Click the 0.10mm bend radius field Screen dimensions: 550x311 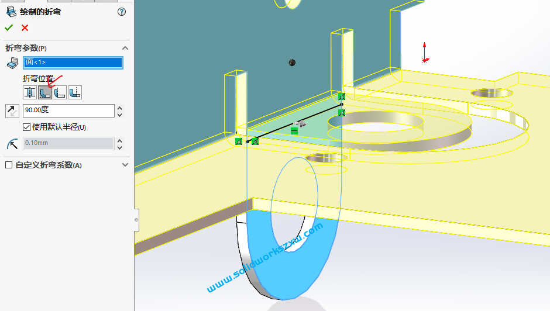tap(68, 143)
